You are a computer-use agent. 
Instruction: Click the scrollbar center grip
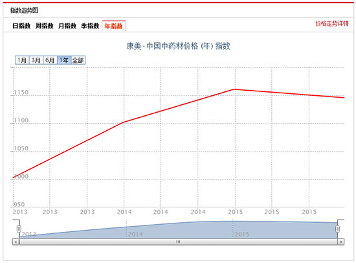[178, 242]
